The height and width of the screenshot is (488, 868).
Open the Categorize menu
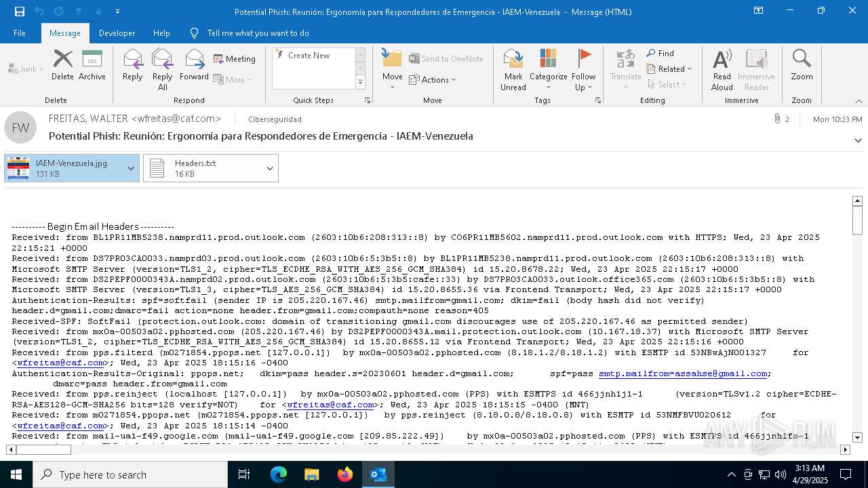(548, 69)
